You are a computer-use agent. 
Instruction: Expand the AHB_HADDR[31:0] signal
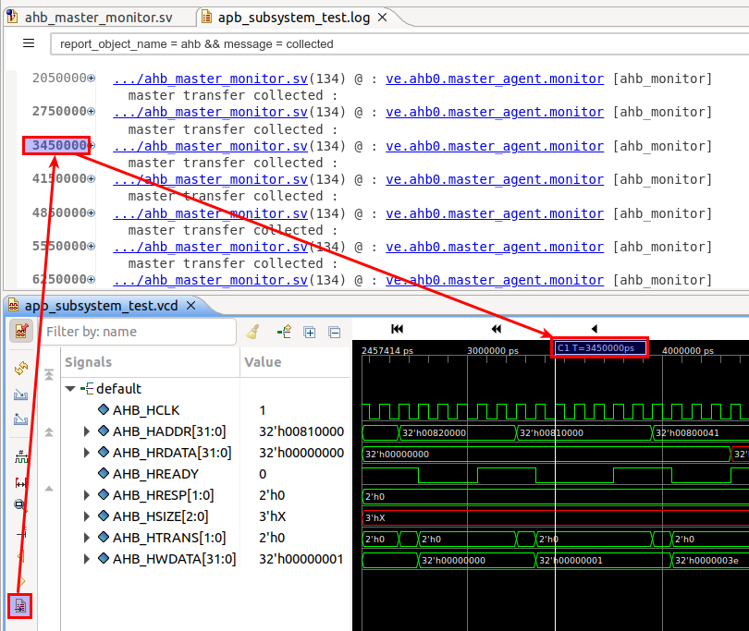[85, 431]
